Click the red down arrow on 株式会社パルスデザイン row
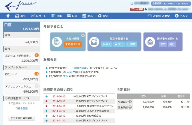The width and height of the screenshot is (192, 125). click(46, 106)
